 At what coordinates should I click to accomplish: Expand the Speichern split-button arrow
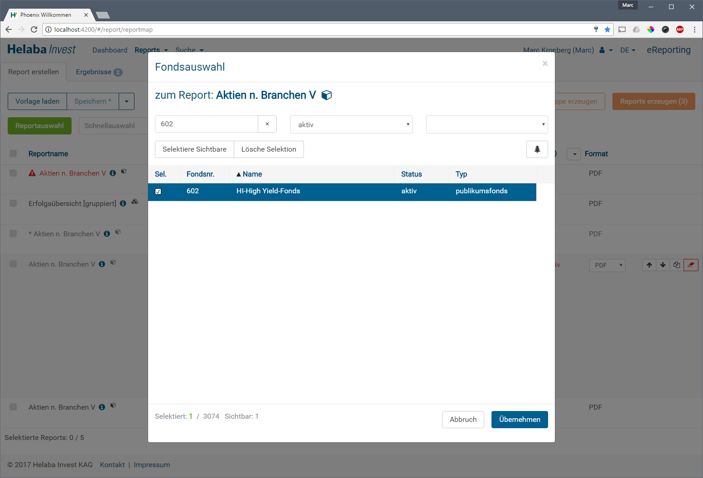(x=126, y=101)
